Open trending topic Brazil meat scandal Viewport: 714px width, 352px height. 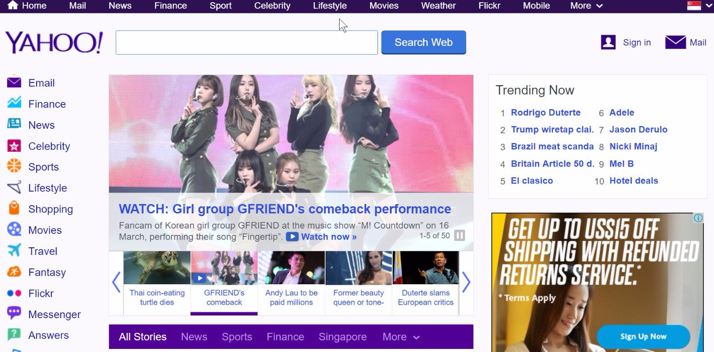coord(552,146)
